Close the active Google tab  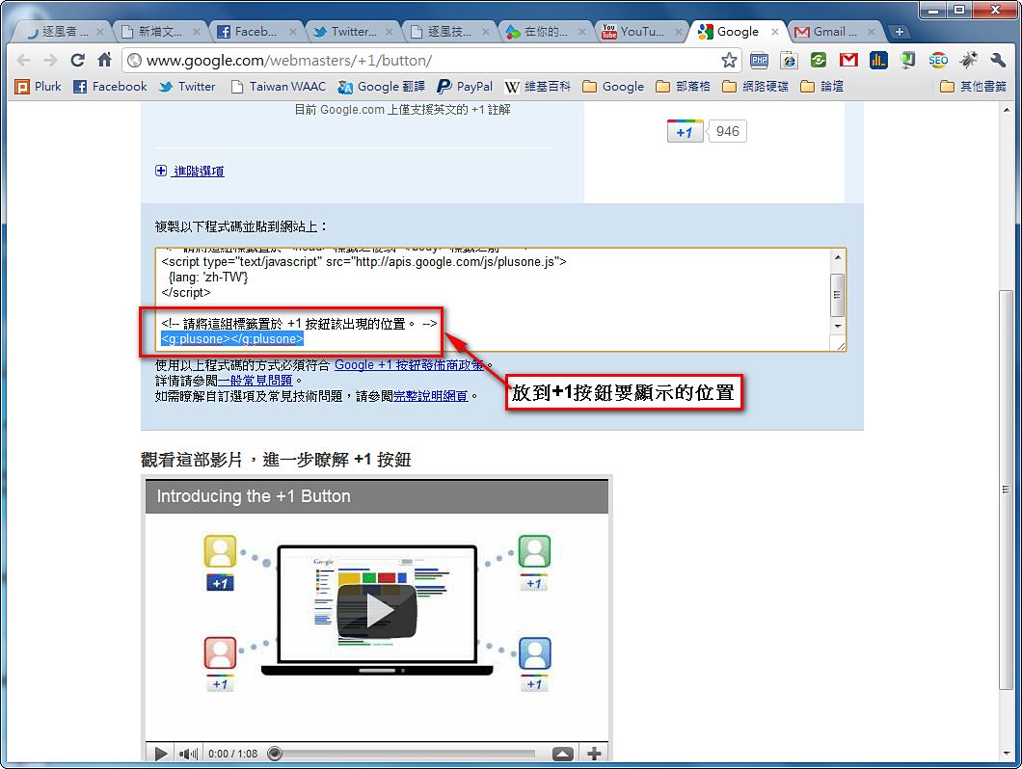tap(774, 31)
